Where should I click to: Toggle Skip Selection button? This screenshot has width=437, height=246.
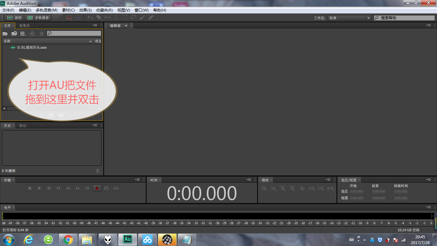coord(116,188)
